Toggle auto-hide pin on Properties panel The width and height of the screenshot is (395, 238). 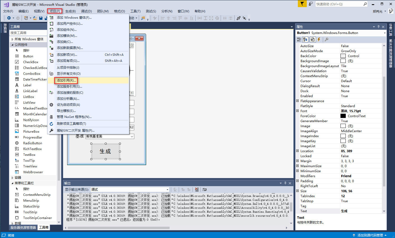click(x=378, y=27)
